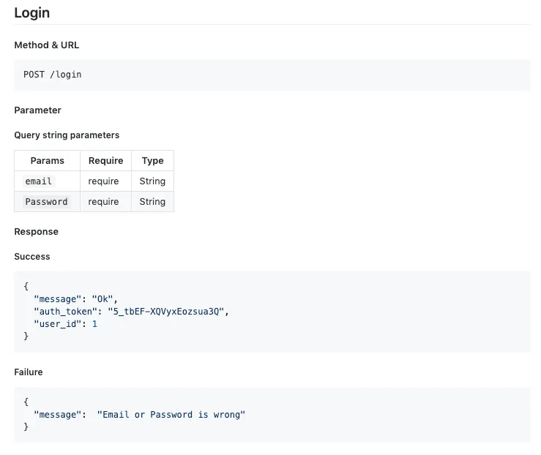Click the require cell in email row

[x=103, y=181]
